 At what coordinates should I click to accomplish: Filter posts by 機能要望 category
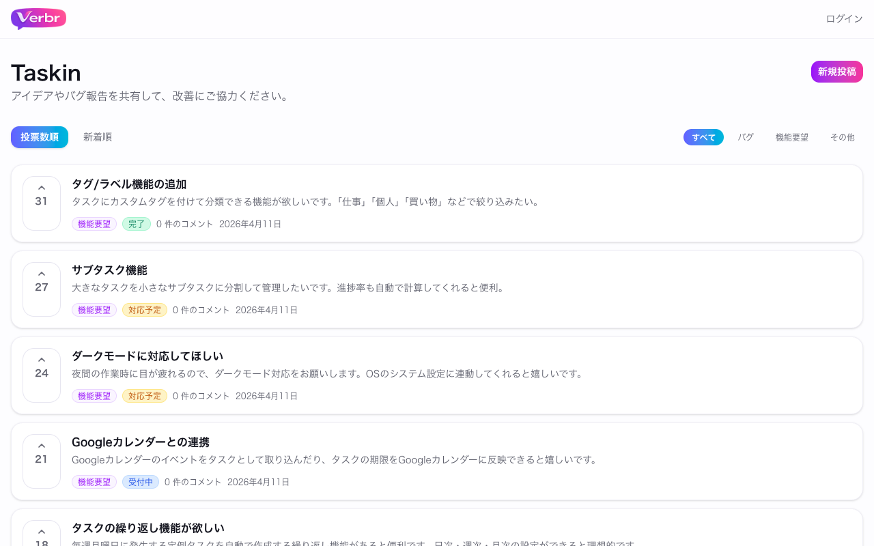(x=792, y=137)
